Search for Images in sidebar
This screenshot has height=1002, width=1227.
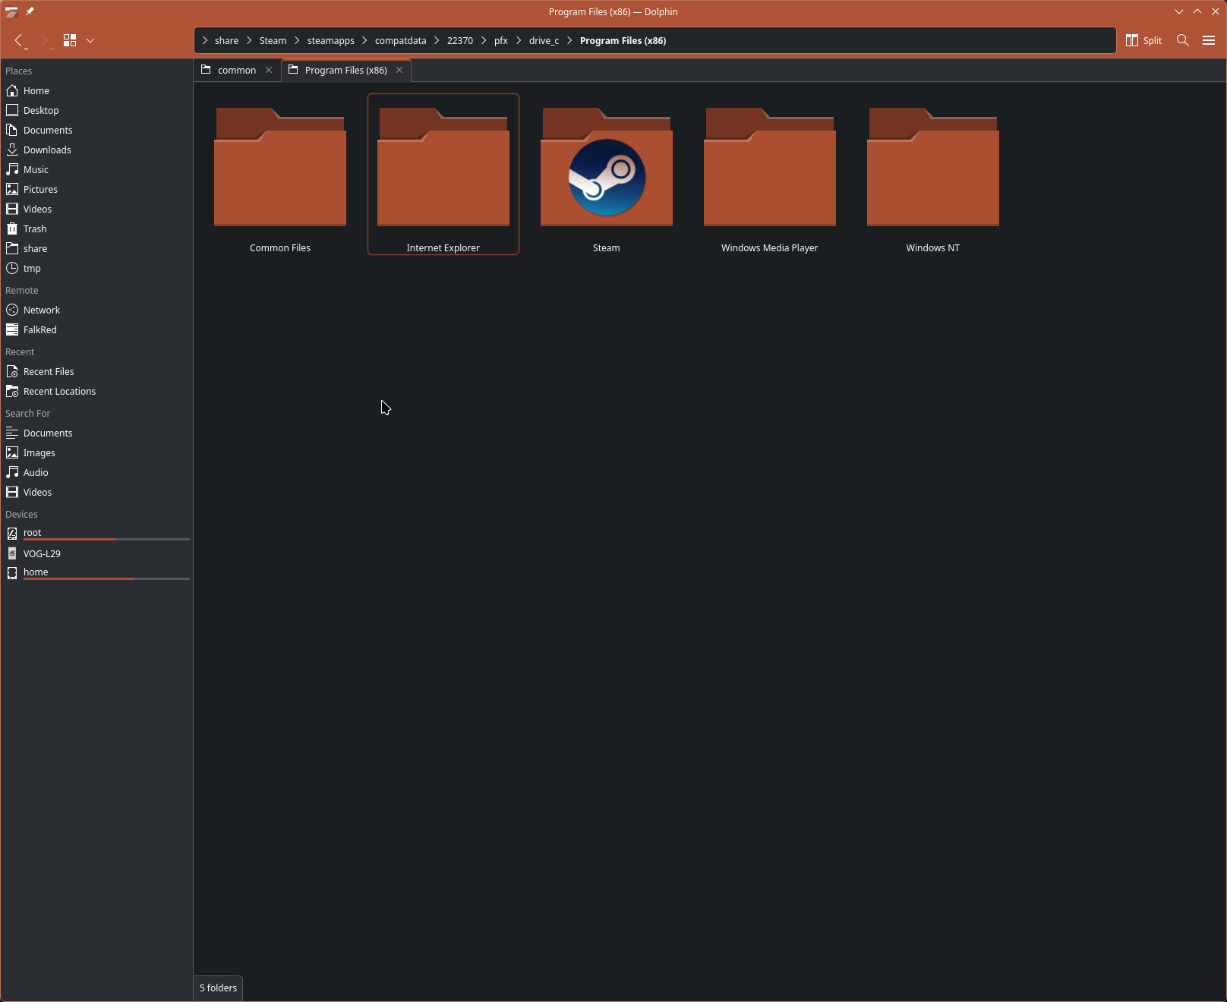(96, 452)
